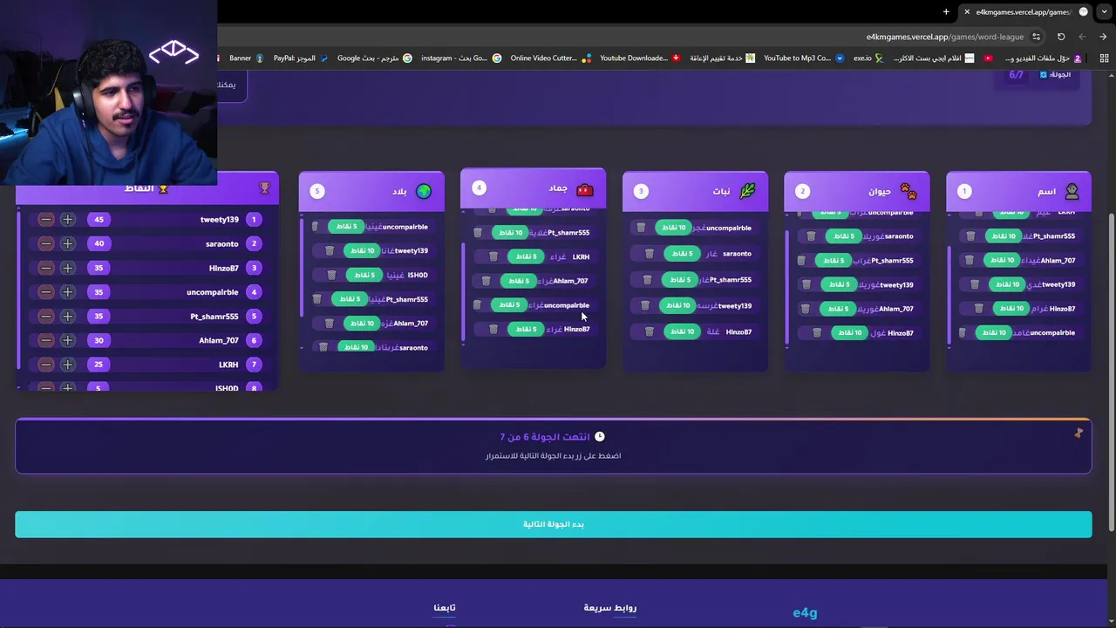Click the toolbox icon in جماد header

(x=585, y=189)
